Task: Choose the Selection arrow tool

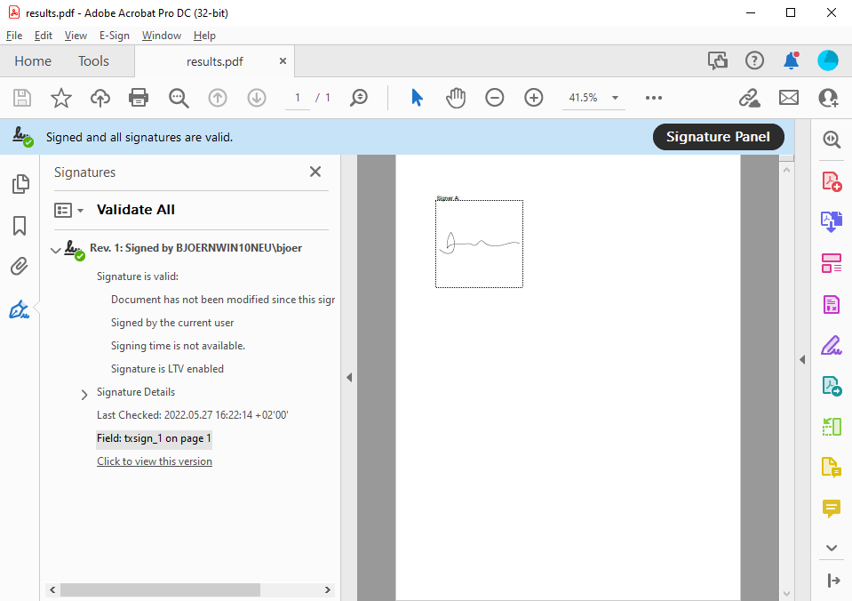Action: pos(417,98)
